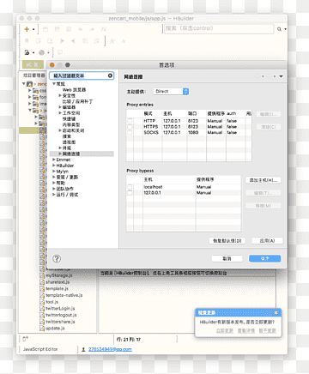
Task: Toggle the localhost proxy bypass checkbox
Action: click(130, 187)
